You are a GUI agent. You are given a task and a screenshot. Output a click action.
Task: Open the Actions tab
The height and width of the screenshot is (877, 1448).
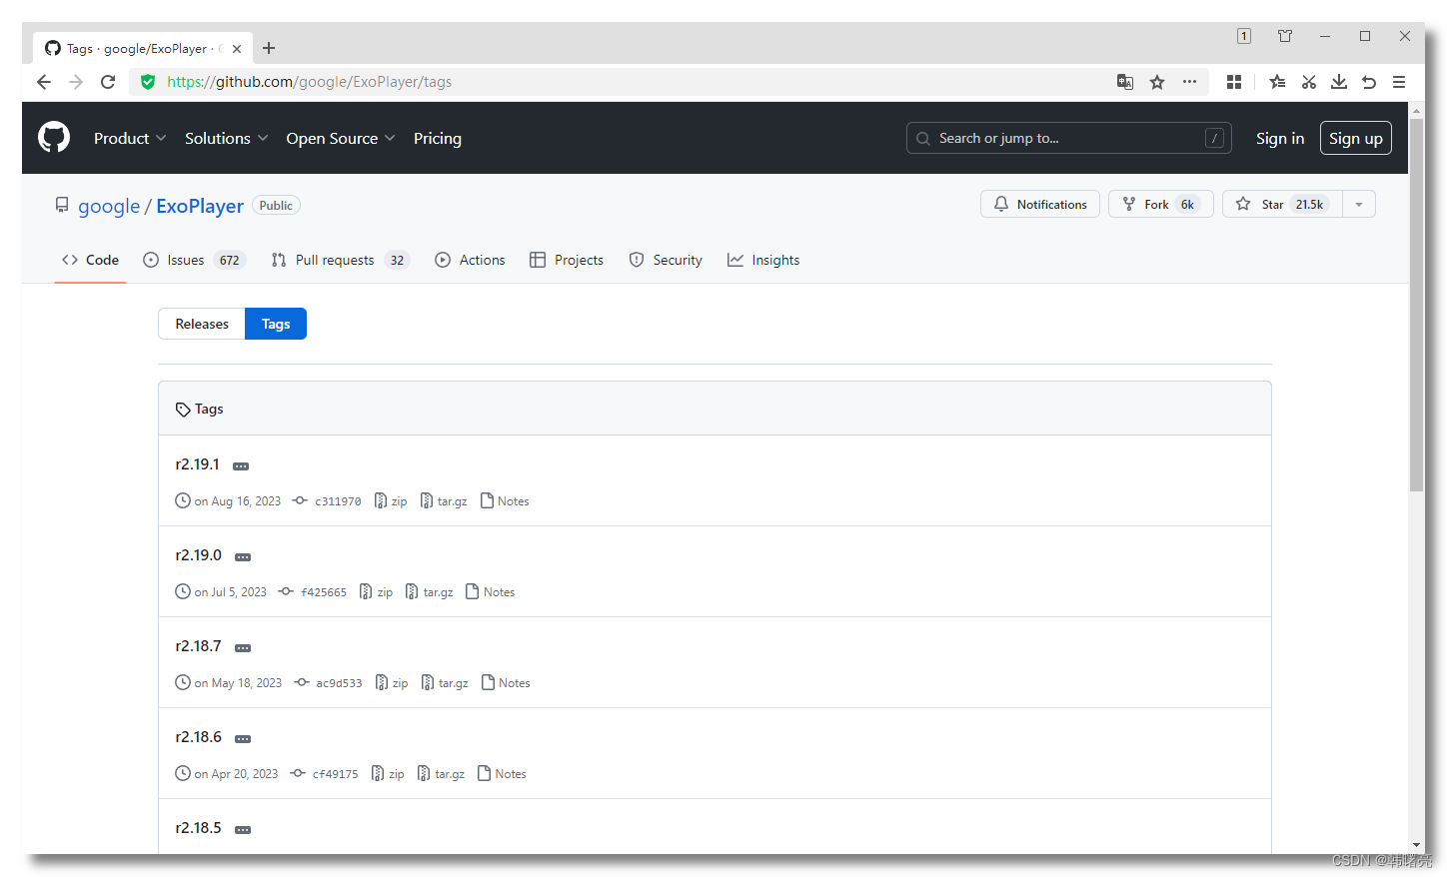(470, 260)
